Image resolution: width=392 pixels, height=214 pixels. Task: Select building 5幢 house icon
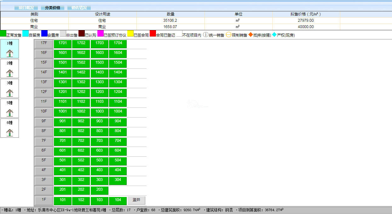[x=10, y=113]
